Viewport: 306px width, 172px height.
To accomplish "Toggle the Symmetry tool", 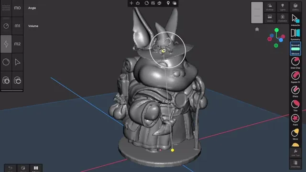I will pos(295,34).
